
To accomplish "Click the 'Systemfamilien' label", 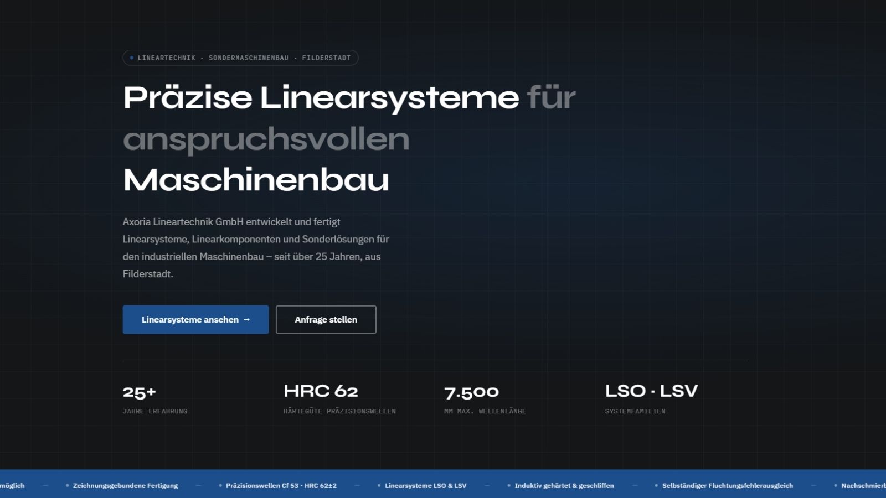I will tap(635, 411).
